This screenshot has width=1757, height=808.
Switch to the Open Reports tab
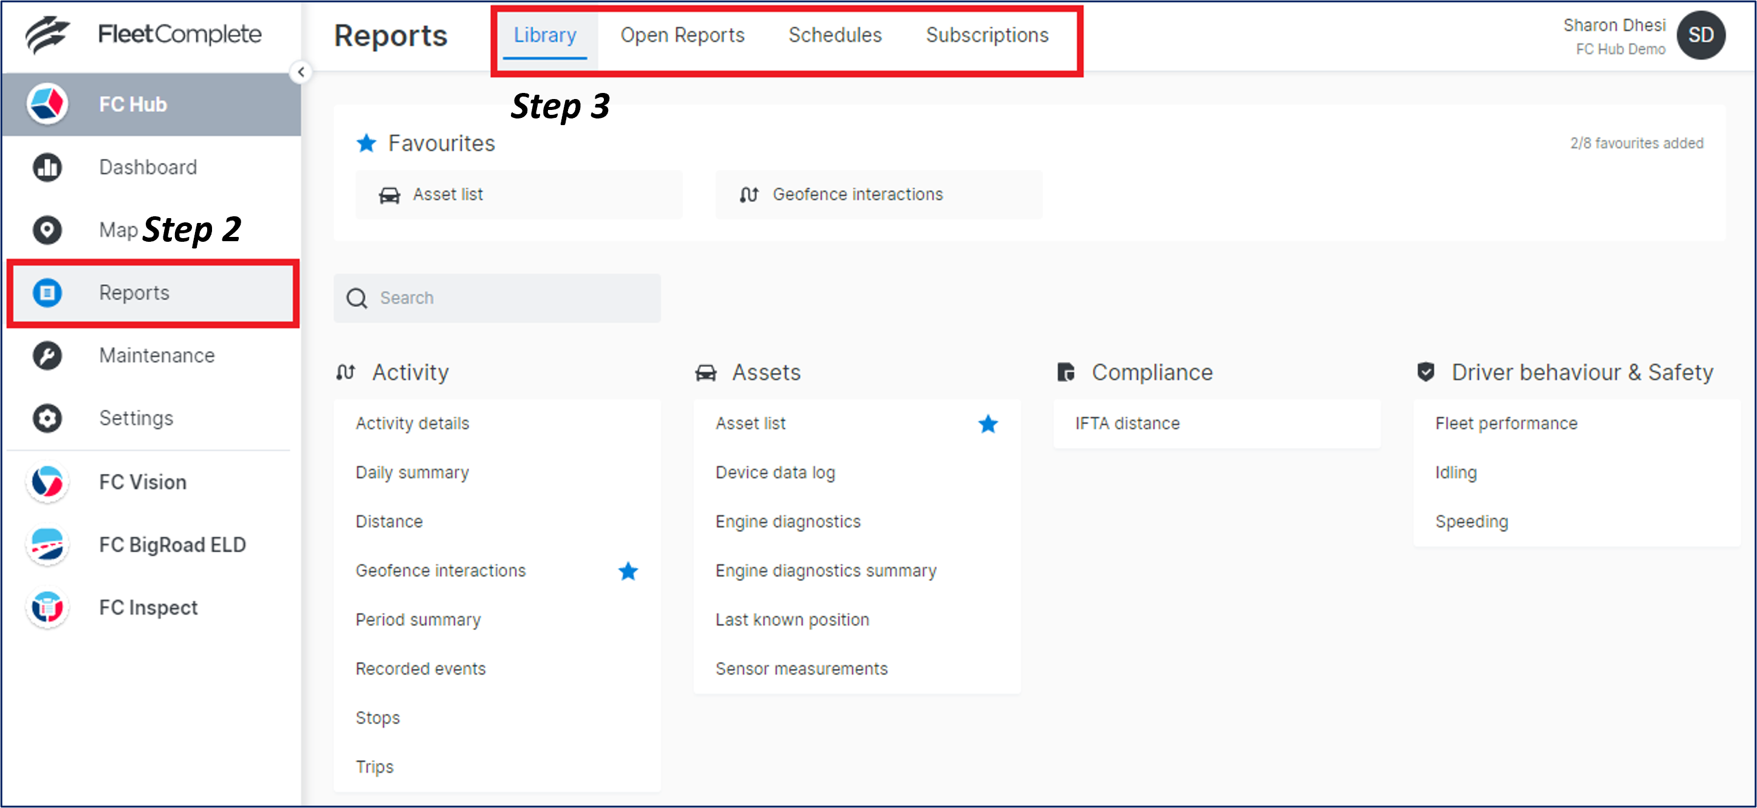682,35
